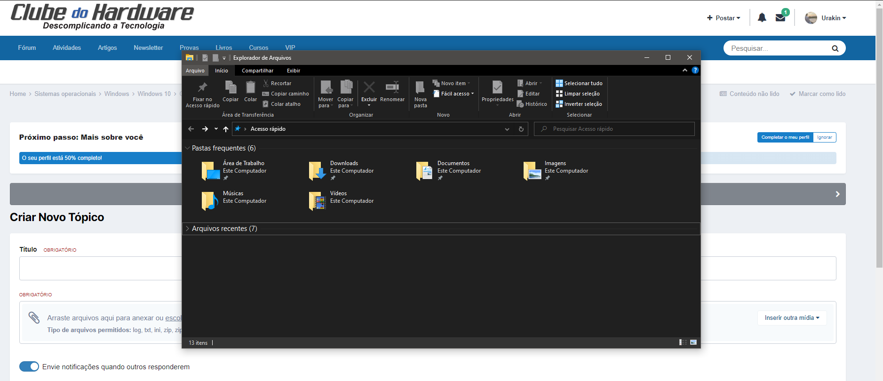The image size is (883, 381).
Task: Open recent locations dropdown arrow
Action: pyautogui.click(x=216, y=129)
